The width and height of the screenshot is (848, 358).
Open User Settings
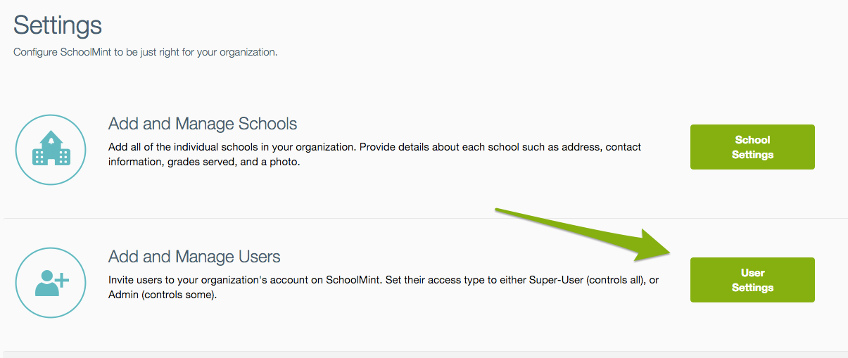pyautogui.click(x=752, y=280)
